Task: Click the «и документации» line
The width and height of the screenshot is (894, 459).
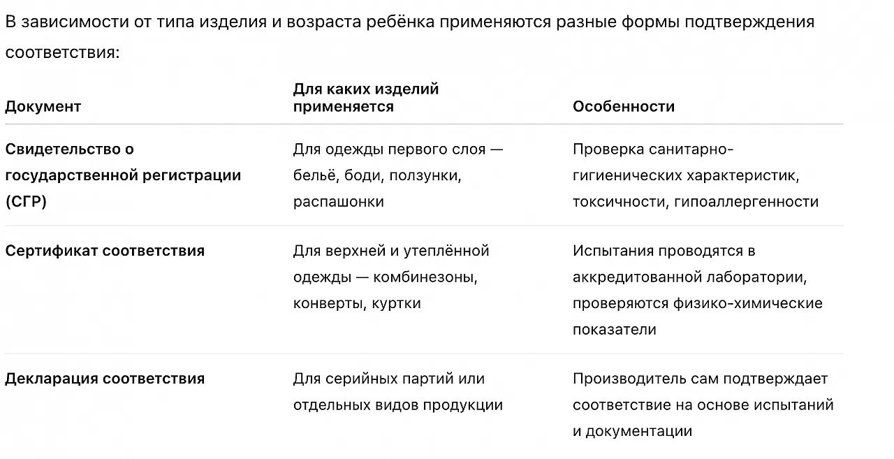Action: click(632, 431)
